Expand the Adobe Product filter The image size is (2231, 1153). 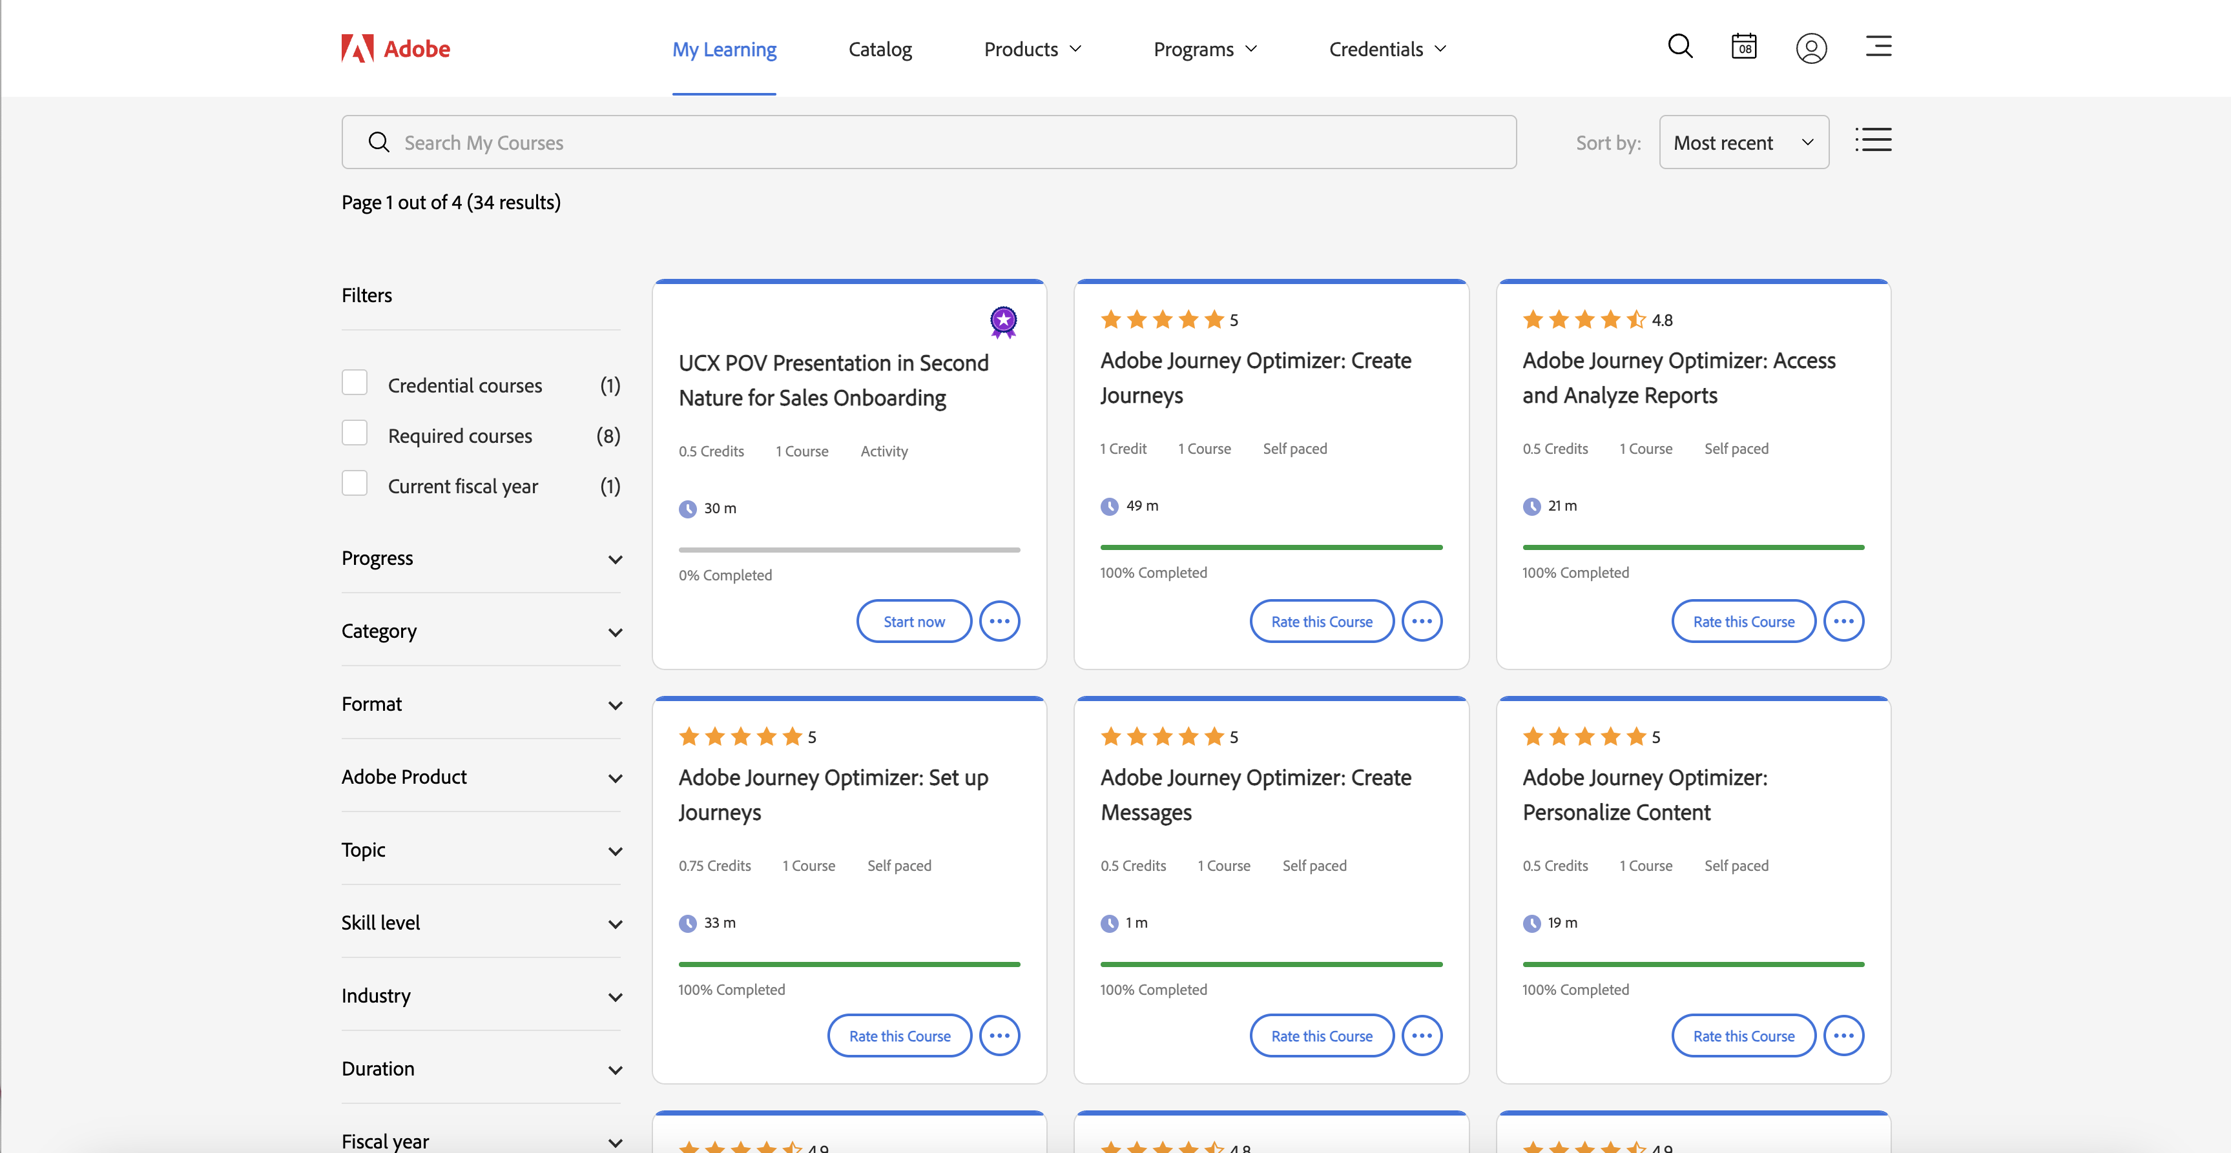(x=482, y=777)
